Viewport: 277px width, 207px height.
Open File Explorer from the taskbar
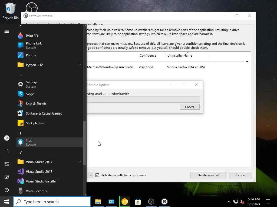click(98, 202)
